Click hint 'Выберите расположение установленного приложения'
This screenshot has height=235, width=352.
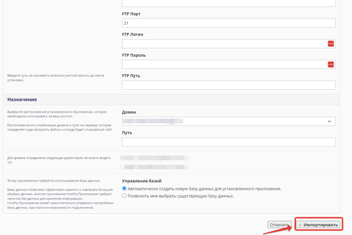(57, 114)
